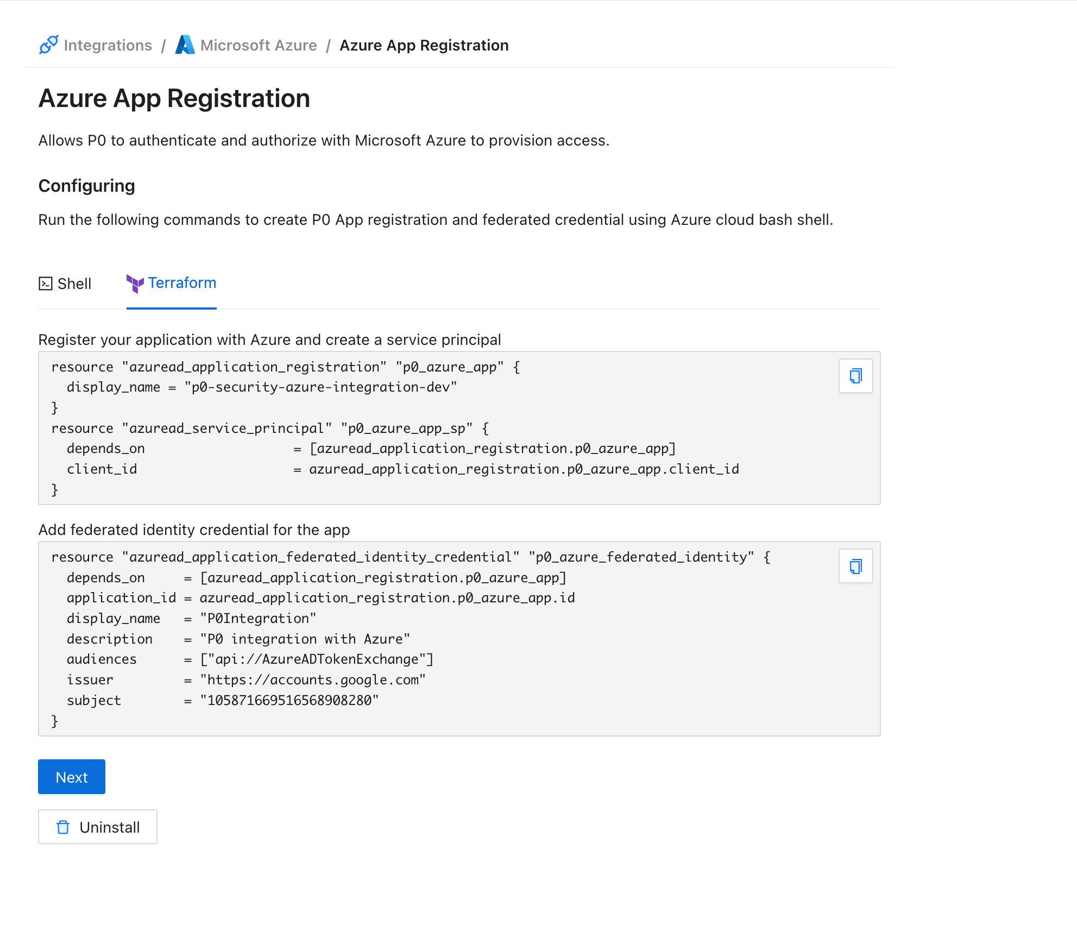Screen dimensions: 1077x938
Task: Click the subject value in second code block
Action: click(289, 700)
